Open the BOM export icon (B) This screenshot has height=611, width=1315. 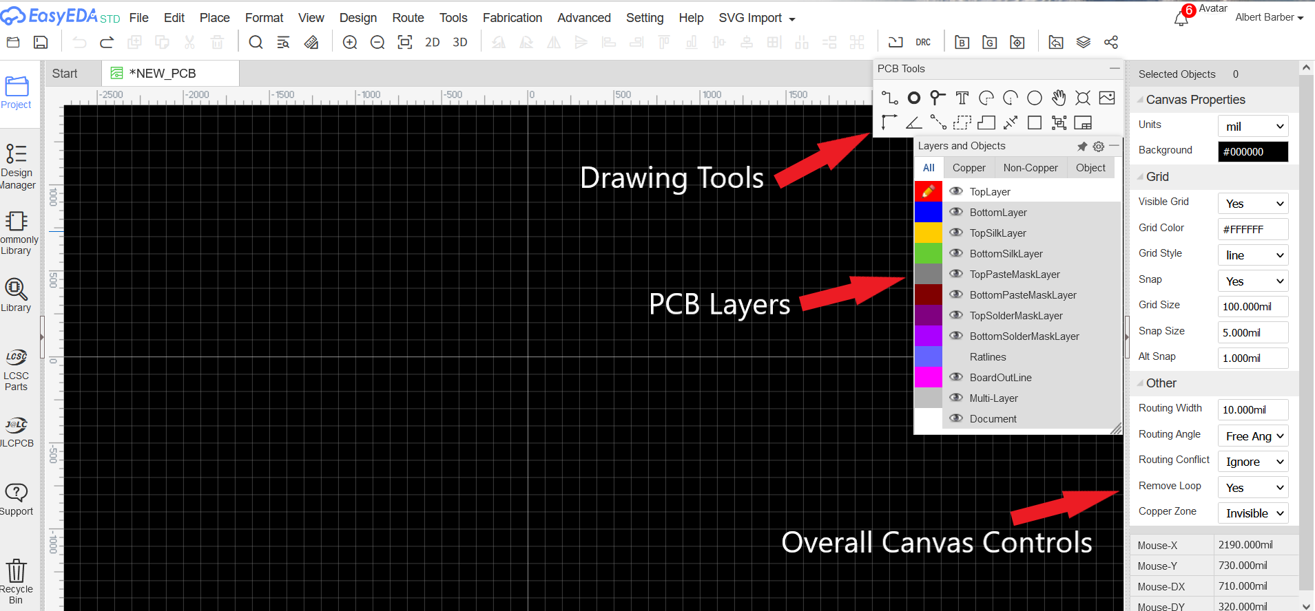pyautogui.click(x=962, y=43)
